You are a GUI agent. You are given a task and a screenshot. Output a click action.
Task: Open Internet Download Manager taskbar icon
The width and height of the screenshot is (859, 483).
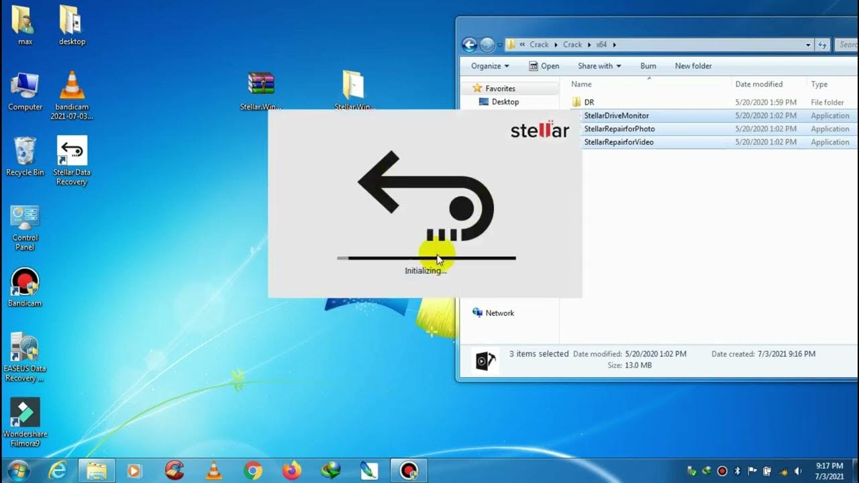[331, 471]
